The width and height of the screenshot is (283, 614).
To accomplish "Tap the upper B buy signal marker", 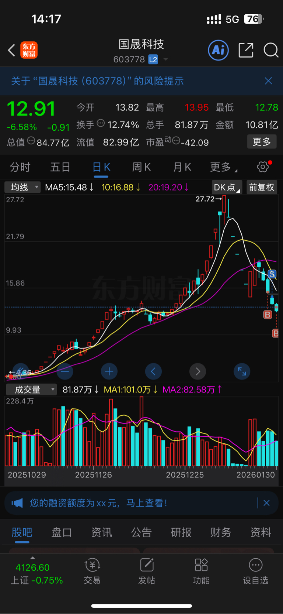I will click(x=268, y=315).
